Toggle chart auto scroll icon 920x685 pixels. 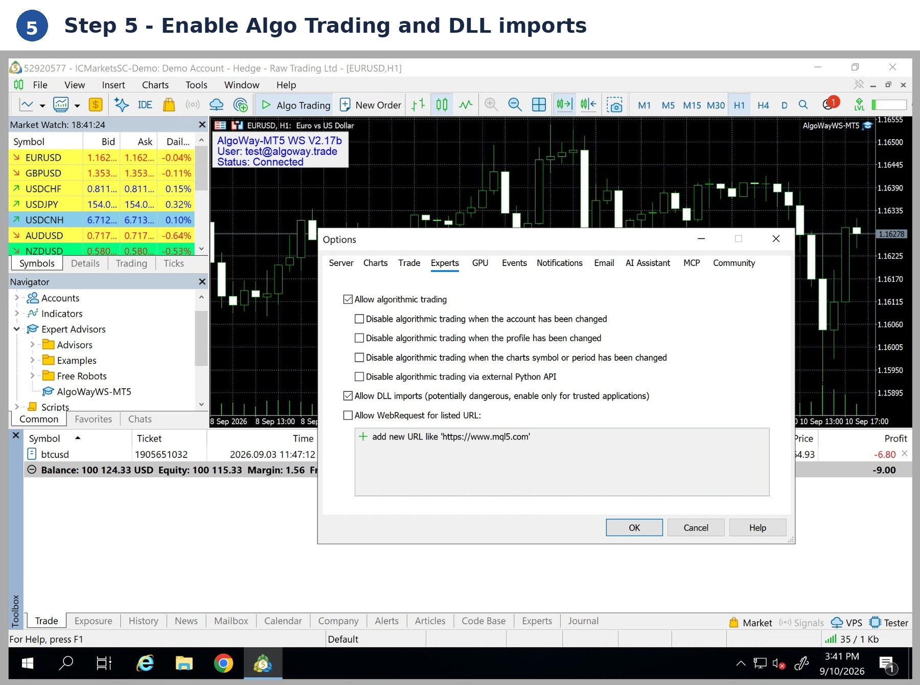pyautogui.click(x=564, y=105)
